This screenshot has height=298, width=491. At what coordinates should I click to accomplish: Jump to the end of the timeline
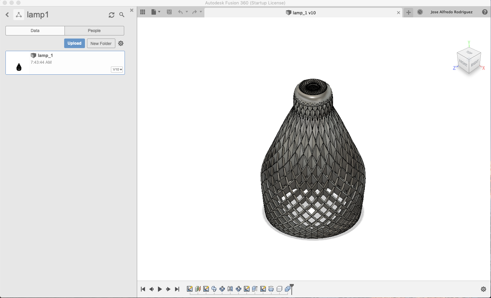coord(177,289)
